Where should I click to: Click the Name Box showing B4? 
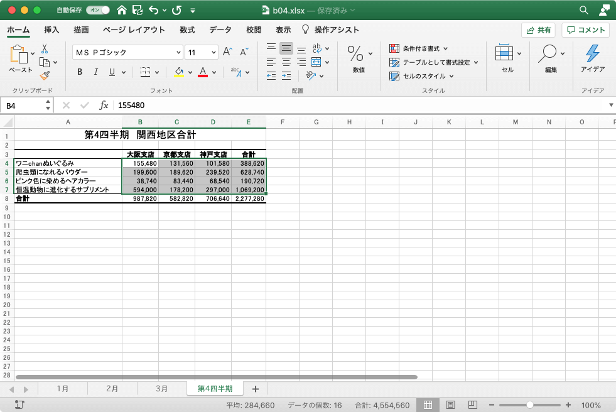click(26, 106)
